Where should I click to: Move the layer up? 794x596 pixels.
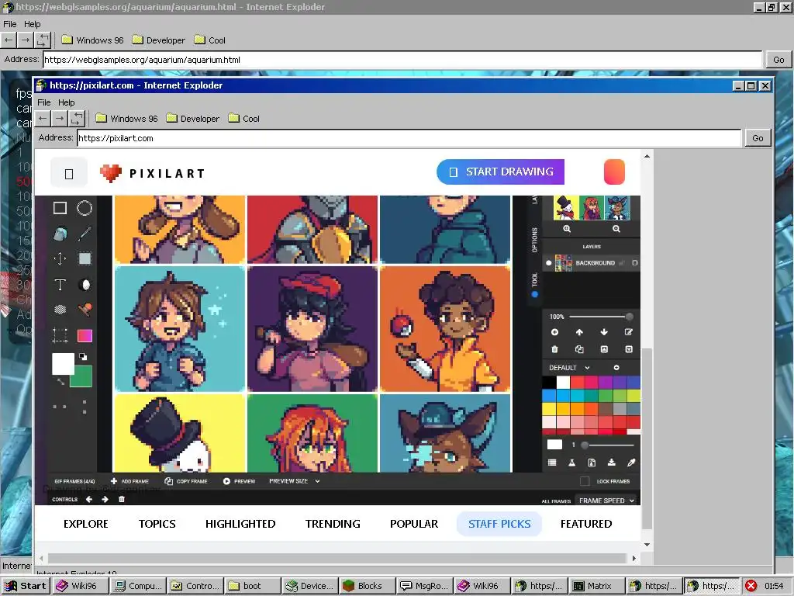(x=579, y=332)
